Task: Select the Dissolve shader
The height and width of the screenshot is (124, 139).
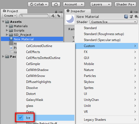Action: click(x=46, y=88)
